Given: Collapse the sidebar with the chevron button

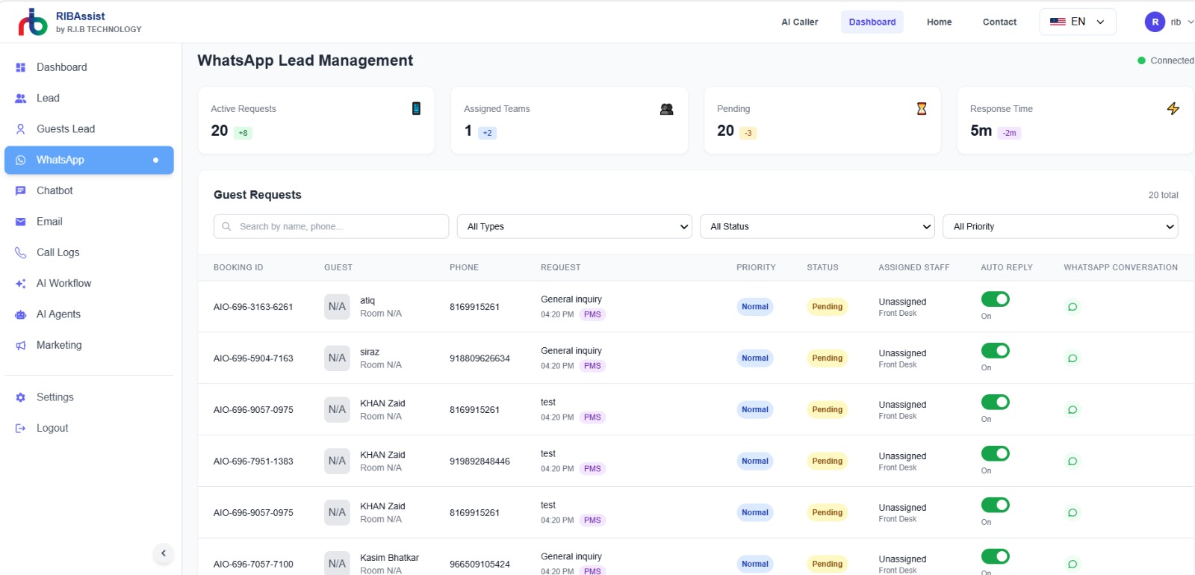Looking at the screenshot, I should coord(164,553).
